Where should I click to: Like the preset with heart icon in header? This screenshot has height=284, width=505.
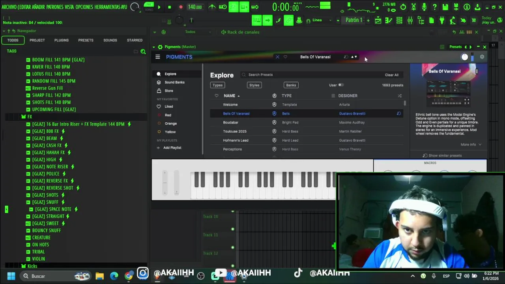[285, 57]
